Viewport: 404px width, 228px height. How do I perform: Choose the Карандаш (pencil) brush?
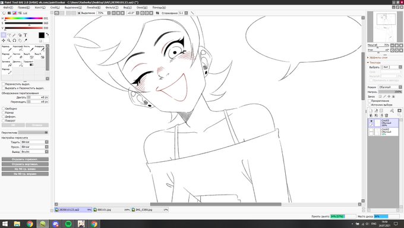7,48
